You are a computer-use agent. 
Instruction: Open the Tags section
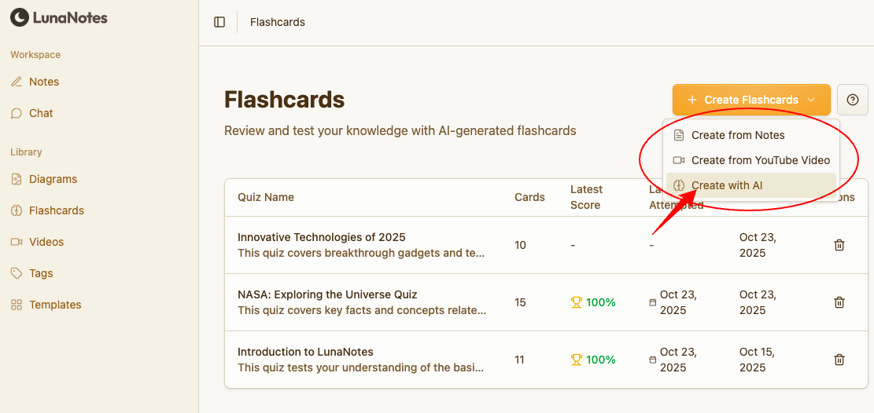click(41, 273)
